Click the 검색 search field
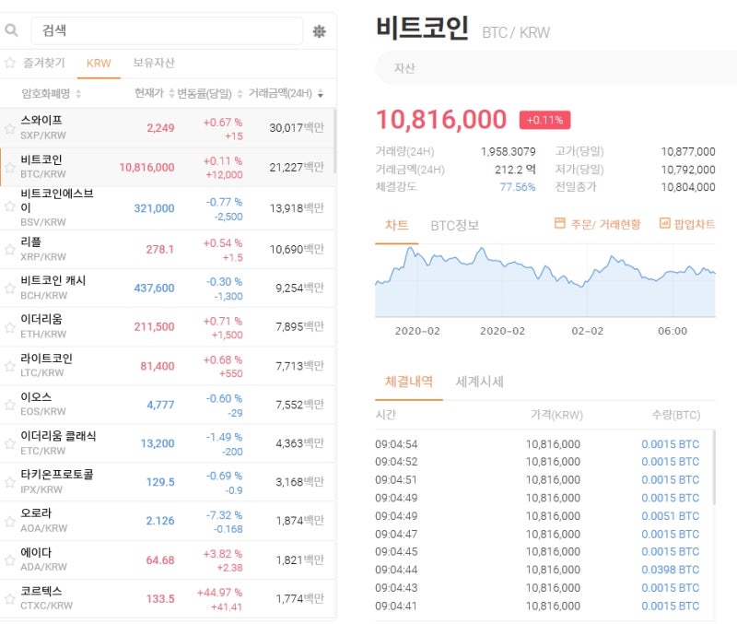The image size is (737, 624). point(167,30)
